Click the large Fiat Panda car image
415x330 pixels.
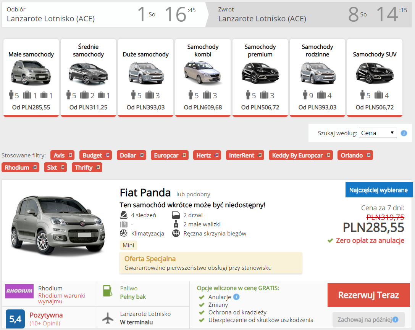click(58, 226)
